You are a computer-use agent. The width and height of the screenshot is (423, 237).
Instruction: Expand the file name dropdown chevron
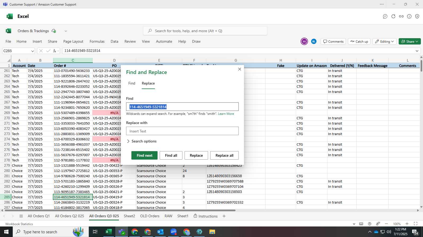(x=66, y=31)
